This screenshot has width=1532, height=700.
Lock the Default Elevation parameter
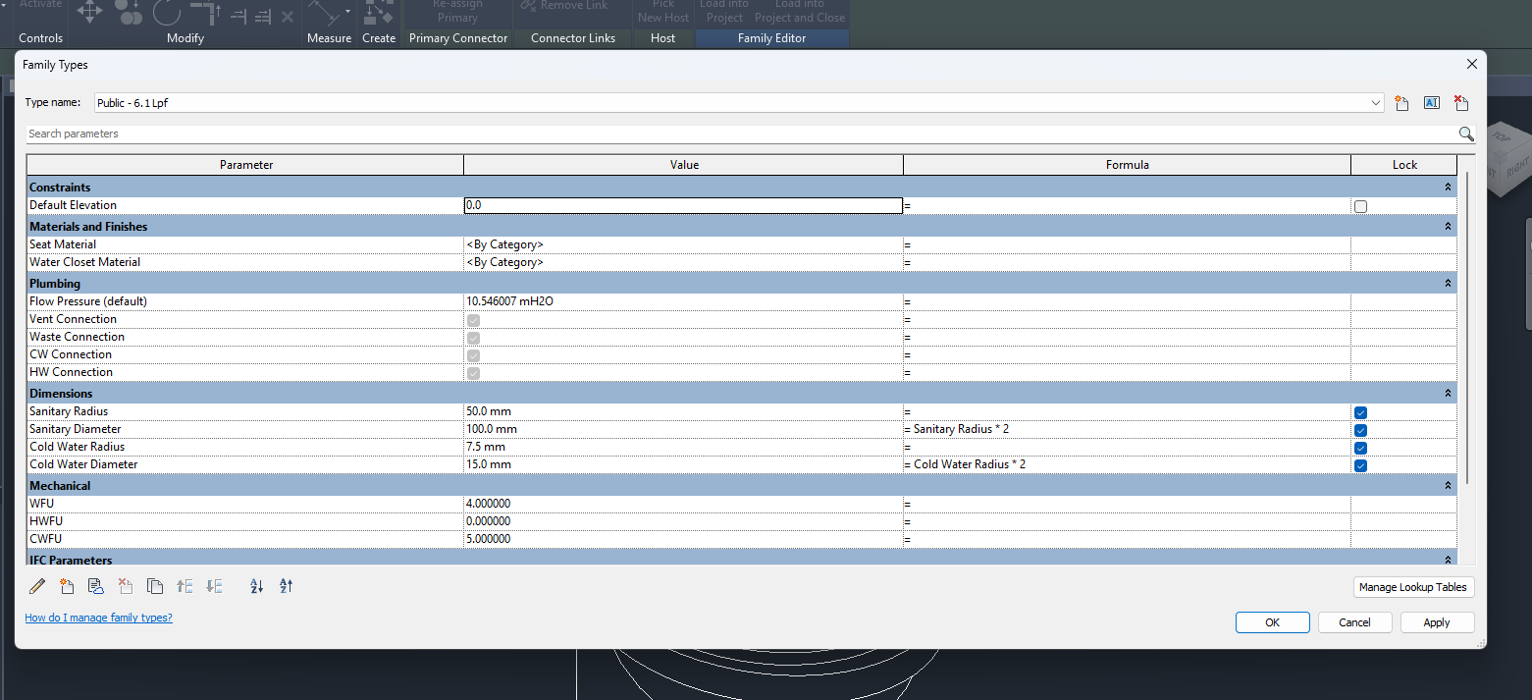coord(1360,206)
